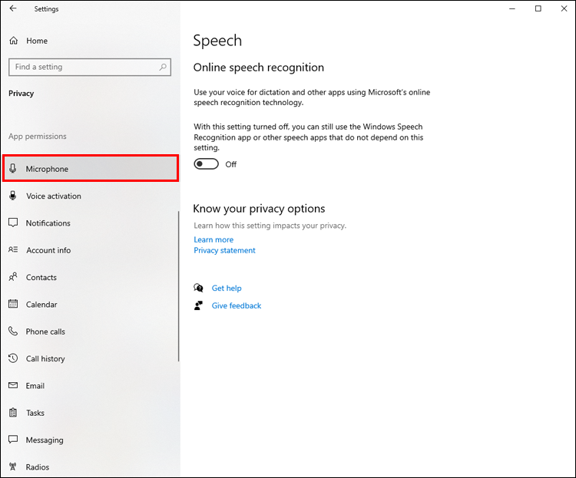Click the sidebar vertical scrollbar
576x478 pixels.
[178, 285]
